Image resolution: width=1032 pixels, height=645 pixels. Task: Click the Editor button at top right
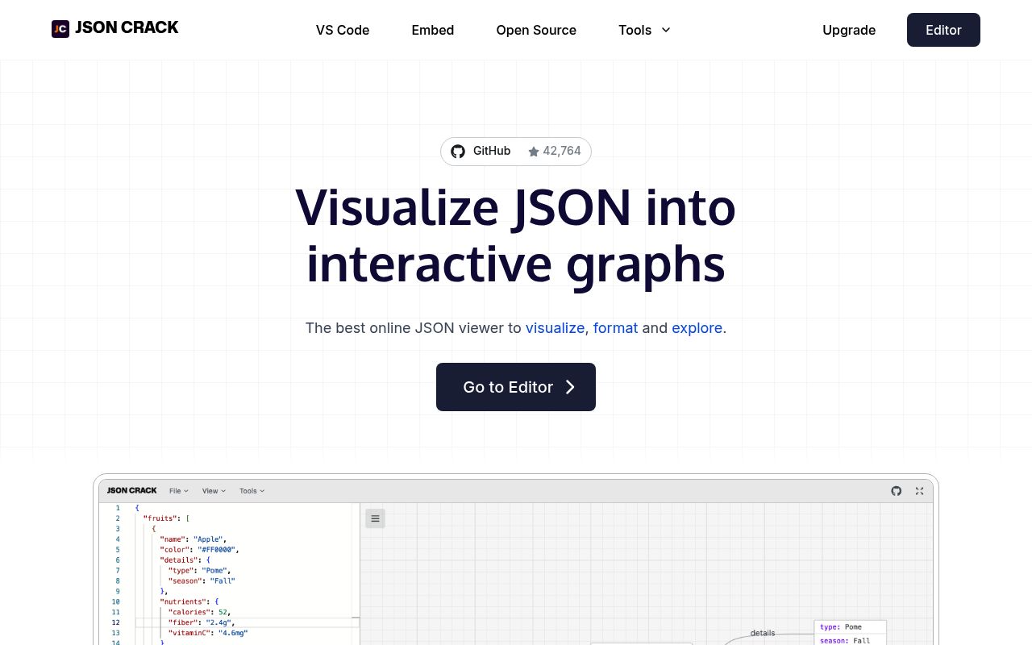[943, 30]
